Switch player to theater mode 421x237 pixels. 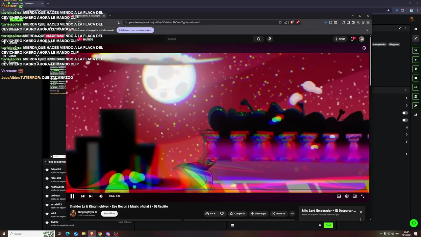point(355,196)
